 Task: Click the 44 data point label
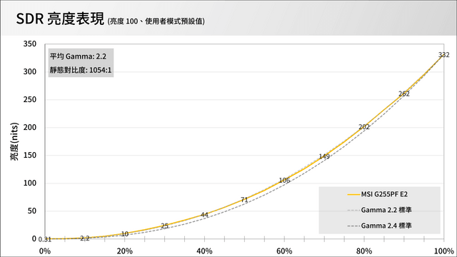pos(204,215)
